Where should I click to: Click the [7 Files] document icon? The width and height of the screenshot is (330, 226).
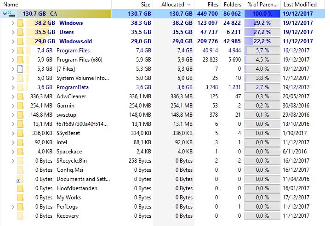click(x=20, y=69)
